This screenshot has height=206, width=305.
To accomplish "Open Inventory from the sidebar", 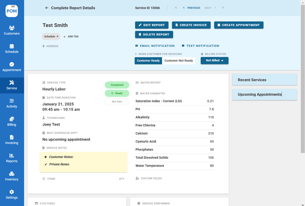I will 12,176.
